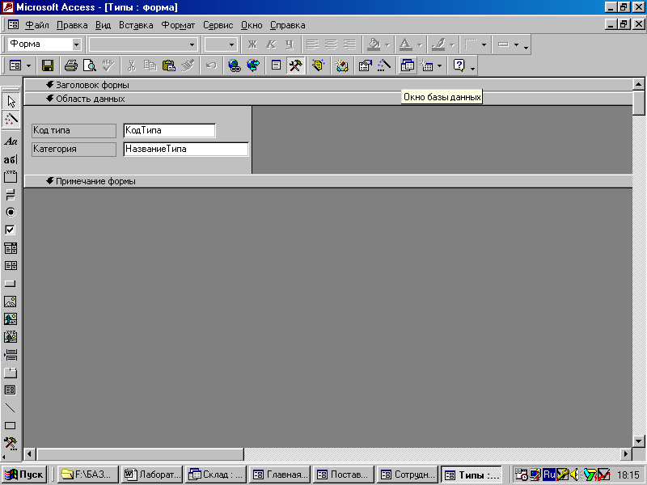Open the Вид menu

pyautogui.click(x=104, y=25)
